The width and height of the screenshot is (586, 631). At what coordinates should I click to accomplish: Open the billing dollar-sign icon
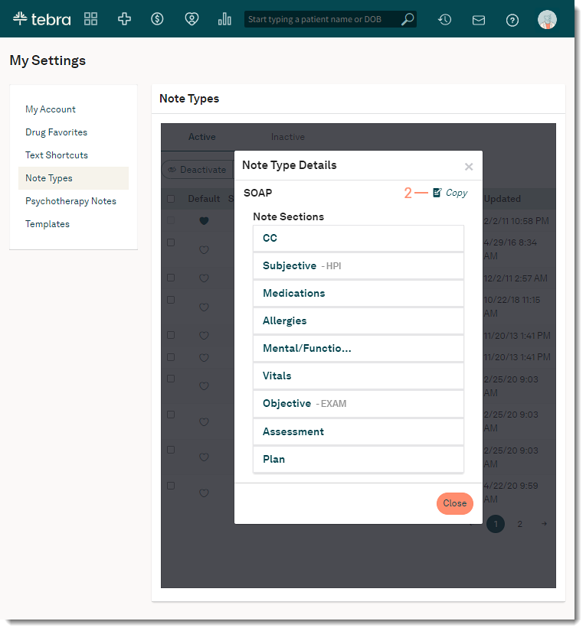(157, 19)
